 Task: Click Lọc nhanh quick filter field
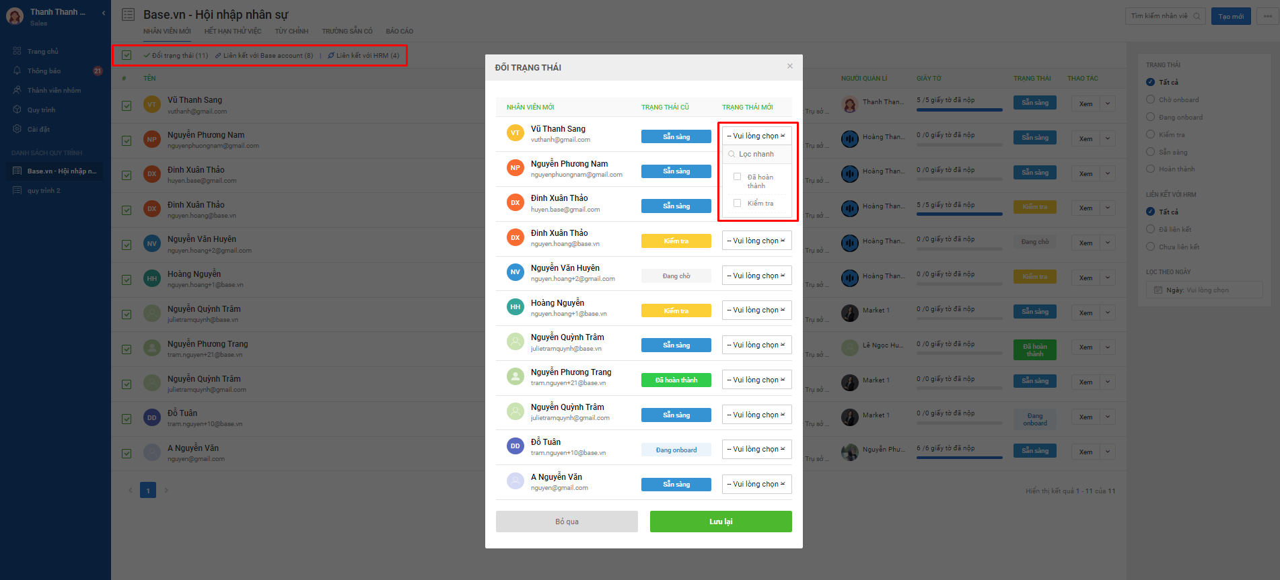point(756,154)
